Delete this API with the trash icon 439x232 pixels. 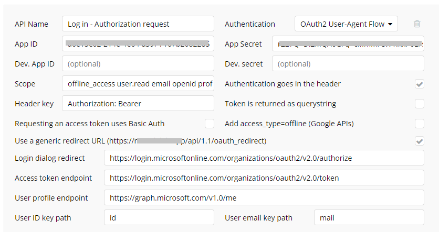click(x=417, y=24)
